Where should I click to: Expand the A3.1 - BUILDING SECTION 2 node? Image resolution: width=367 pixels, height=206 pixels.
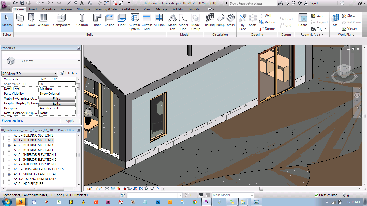coord(9,140)
